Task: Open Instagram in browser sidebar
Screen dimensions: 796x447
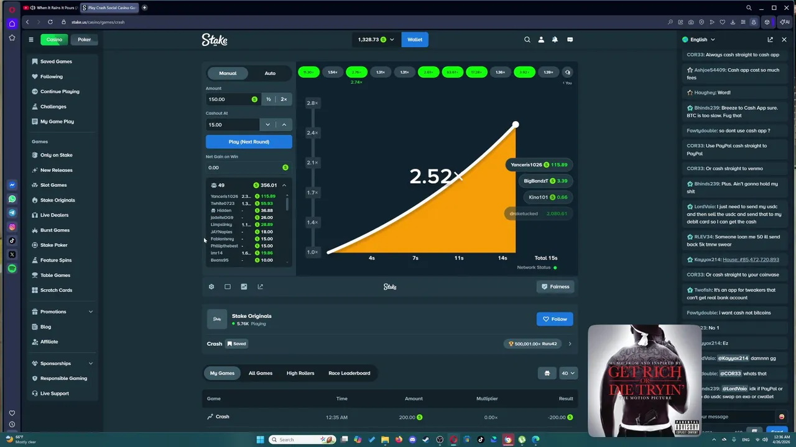Action: pos(12,227)
